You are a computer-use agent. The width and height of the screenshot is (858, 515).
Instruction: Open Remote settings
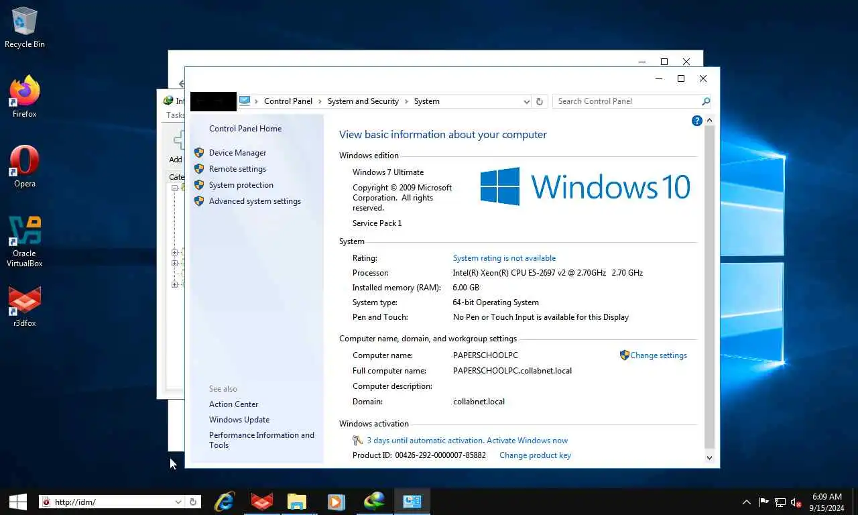coord(237,169)
